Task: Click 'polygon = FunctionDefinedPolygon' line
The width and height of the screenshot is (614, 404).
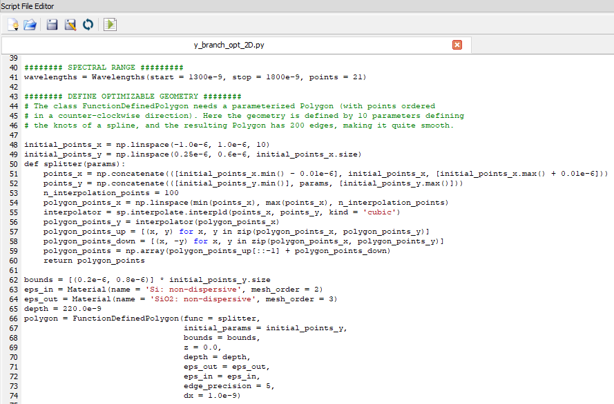Action: pyautogui.click(x=142, y=318)
